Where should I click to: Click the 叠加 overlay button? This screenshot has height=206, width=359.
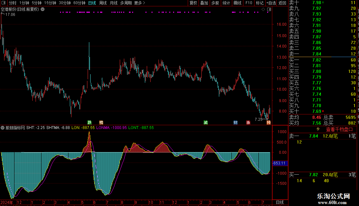[x=204, y=3]
